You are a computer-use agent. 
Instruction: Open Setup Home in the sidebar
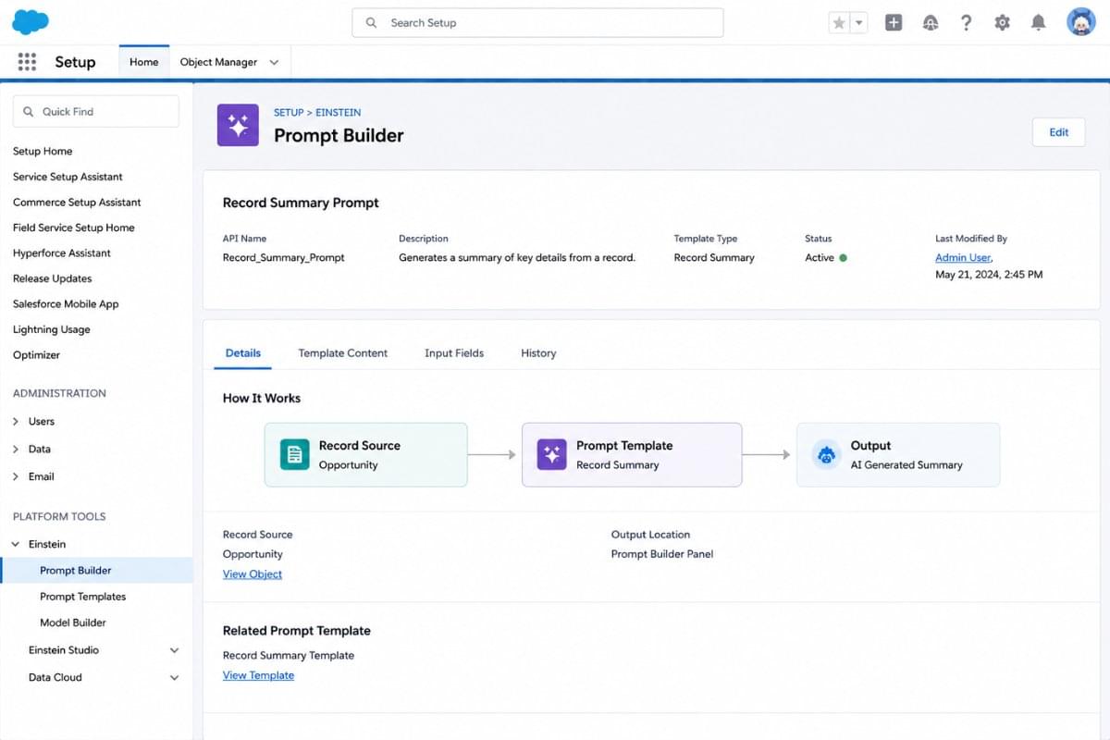coord(43,151)
